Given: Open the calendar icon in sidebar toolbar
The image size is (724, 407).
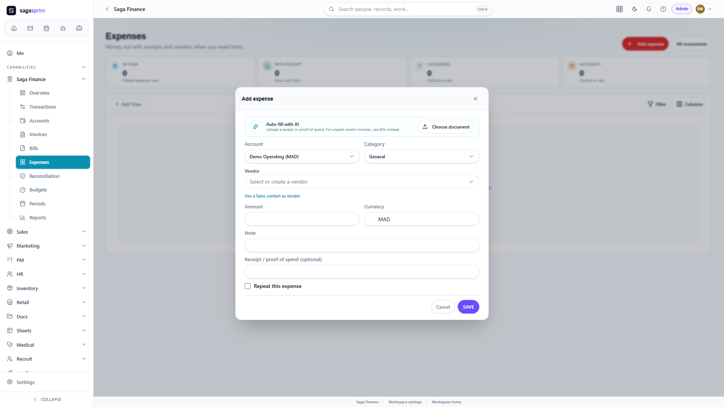Looking at the screenshot, I should pyautogui.click(x=46, y=28).
